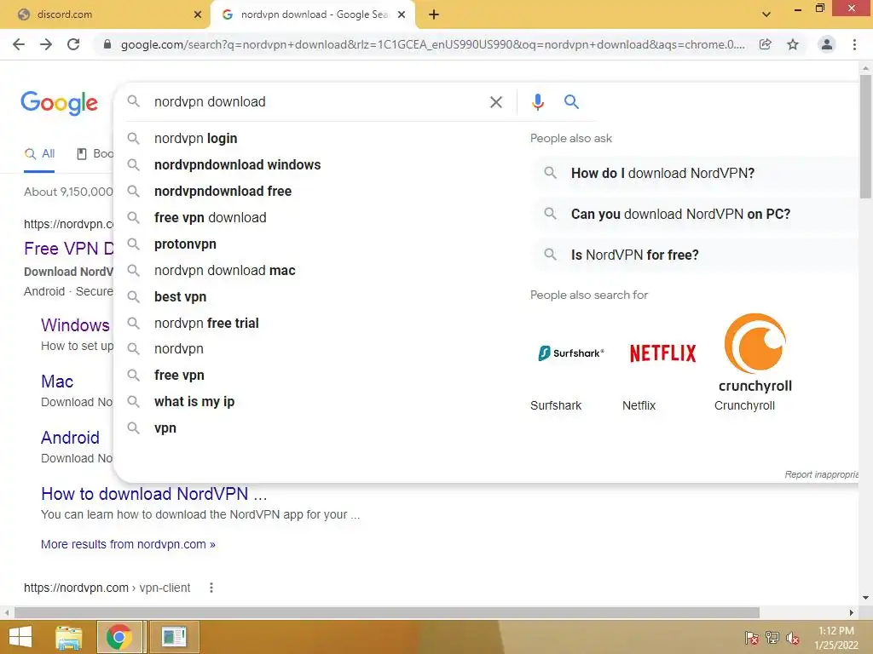This screenshot has height=654, width=873.
Task: Open question Can you download NordVPN on PC?
Action: (x=696, y=214)
